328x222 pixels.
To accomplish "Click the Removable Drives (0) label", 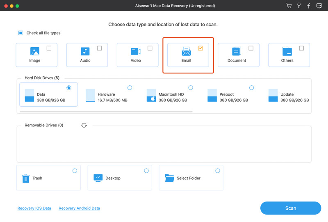I will click(44, 125).
